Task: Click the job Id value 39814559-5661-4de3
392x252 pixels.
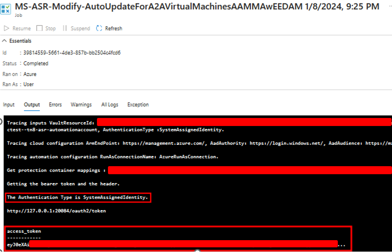Action: (72, 53)
